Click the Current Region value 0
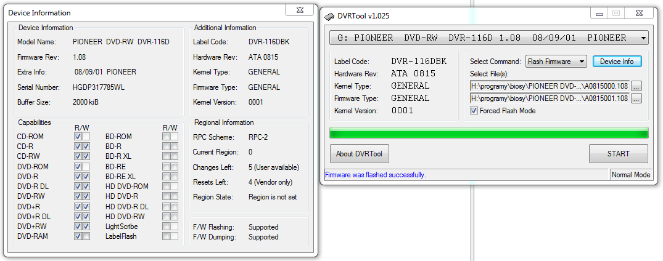The height and width of the screenshot is (261, 663). coord(250,152)
